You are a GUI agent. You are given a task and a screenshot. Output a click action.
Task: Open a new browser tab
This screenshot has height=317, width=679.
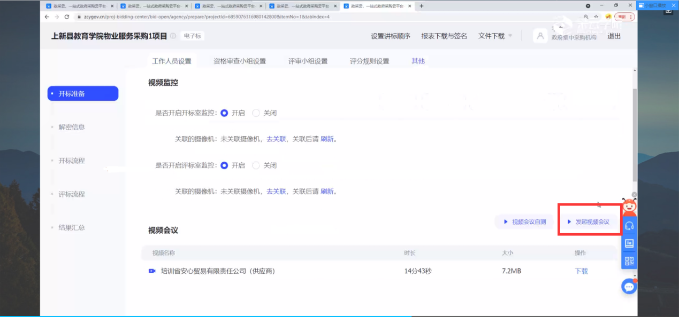(x=422, y=6)
